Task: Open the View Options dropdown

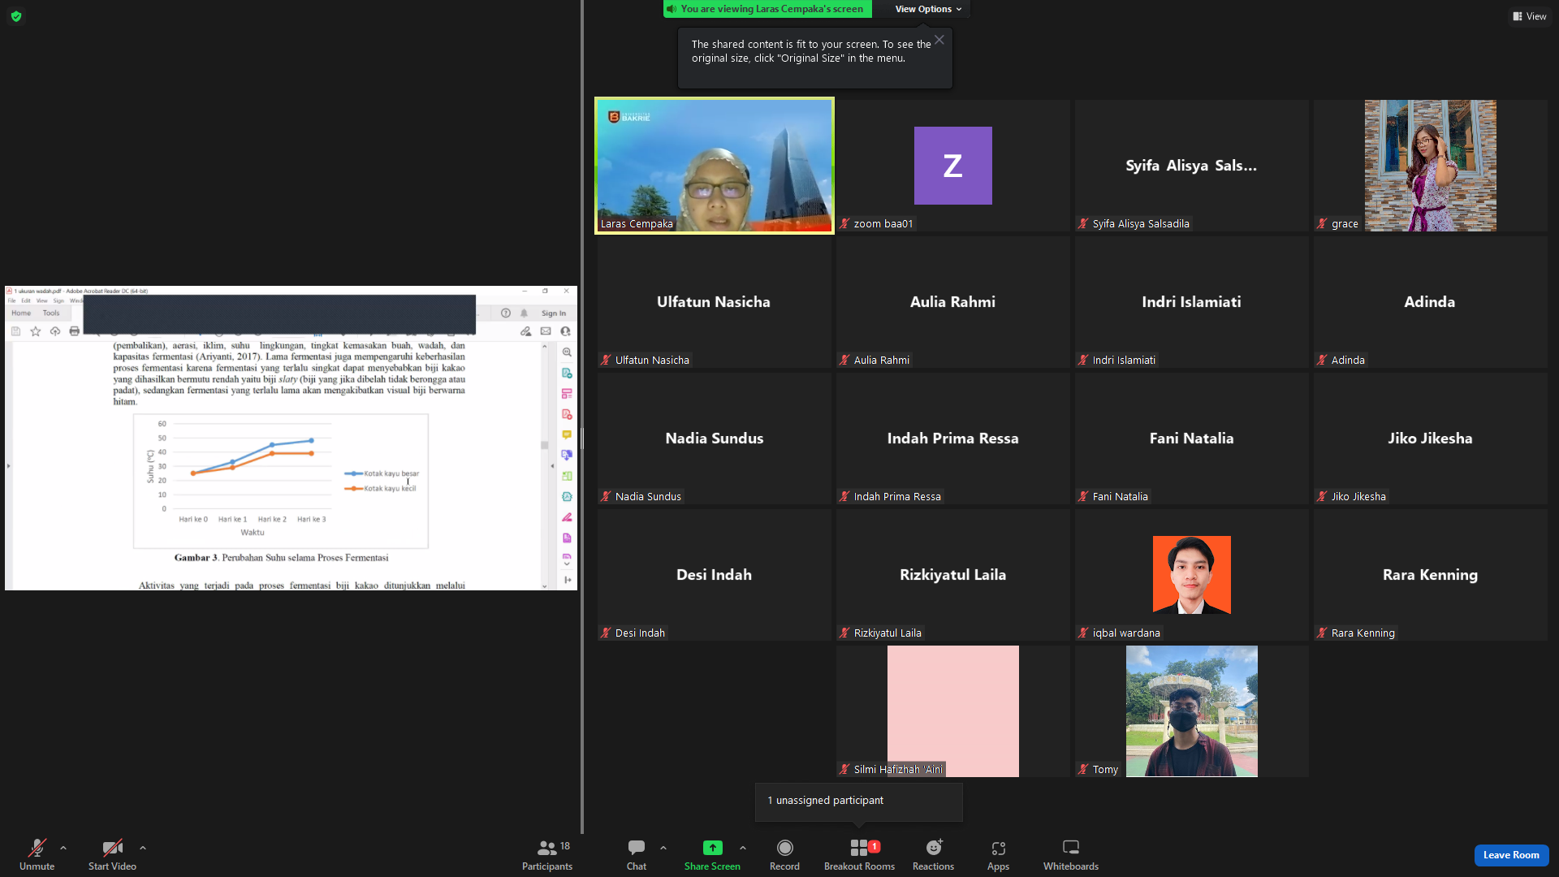Action: tap(928, 9)
